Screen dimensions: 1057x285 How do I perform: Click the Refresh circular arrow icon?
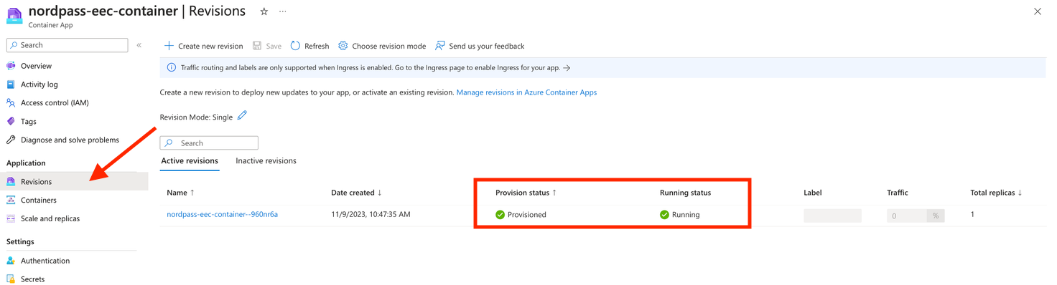(295, 46)
